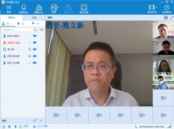Click fullscreen expand icon in video panel

tap(172, 17)
